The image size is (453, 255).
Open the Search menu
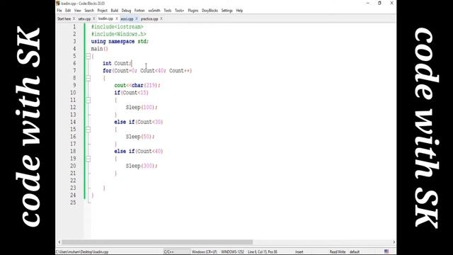click(x=89, y=11)
